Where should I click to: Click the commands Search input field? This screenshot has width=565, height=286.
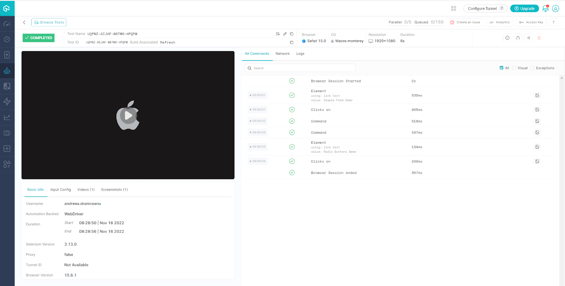tap(300, 68)
